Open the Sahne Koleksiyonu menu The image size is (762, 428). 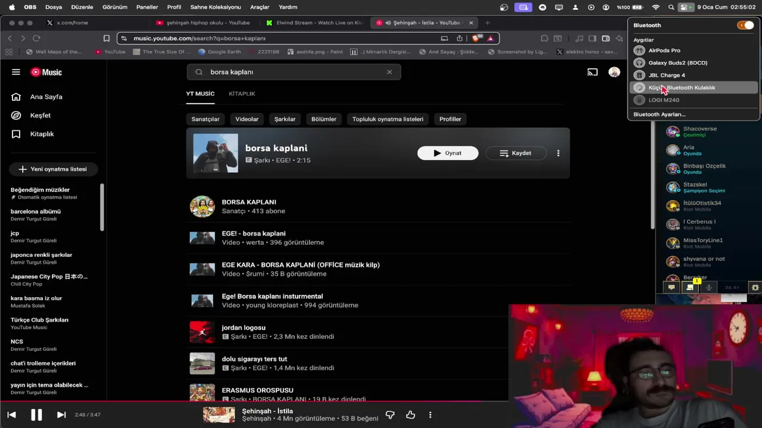tap(216, 7)
